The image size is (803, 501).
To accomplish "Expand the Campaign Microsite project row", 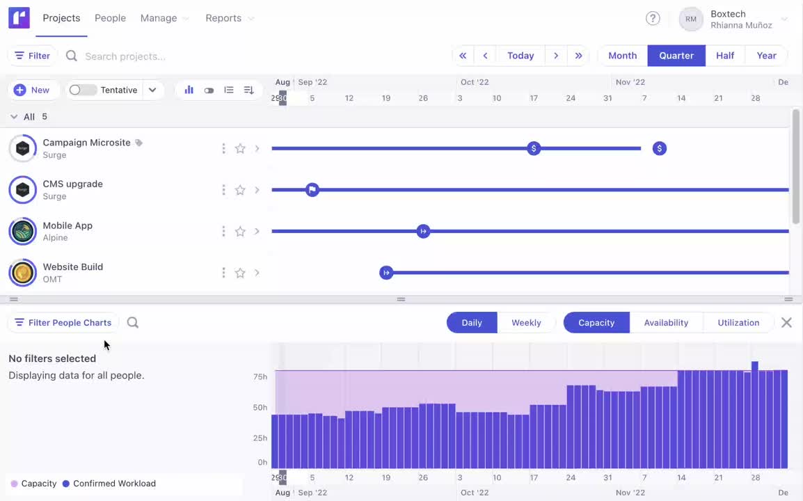I will pos(257,148).
